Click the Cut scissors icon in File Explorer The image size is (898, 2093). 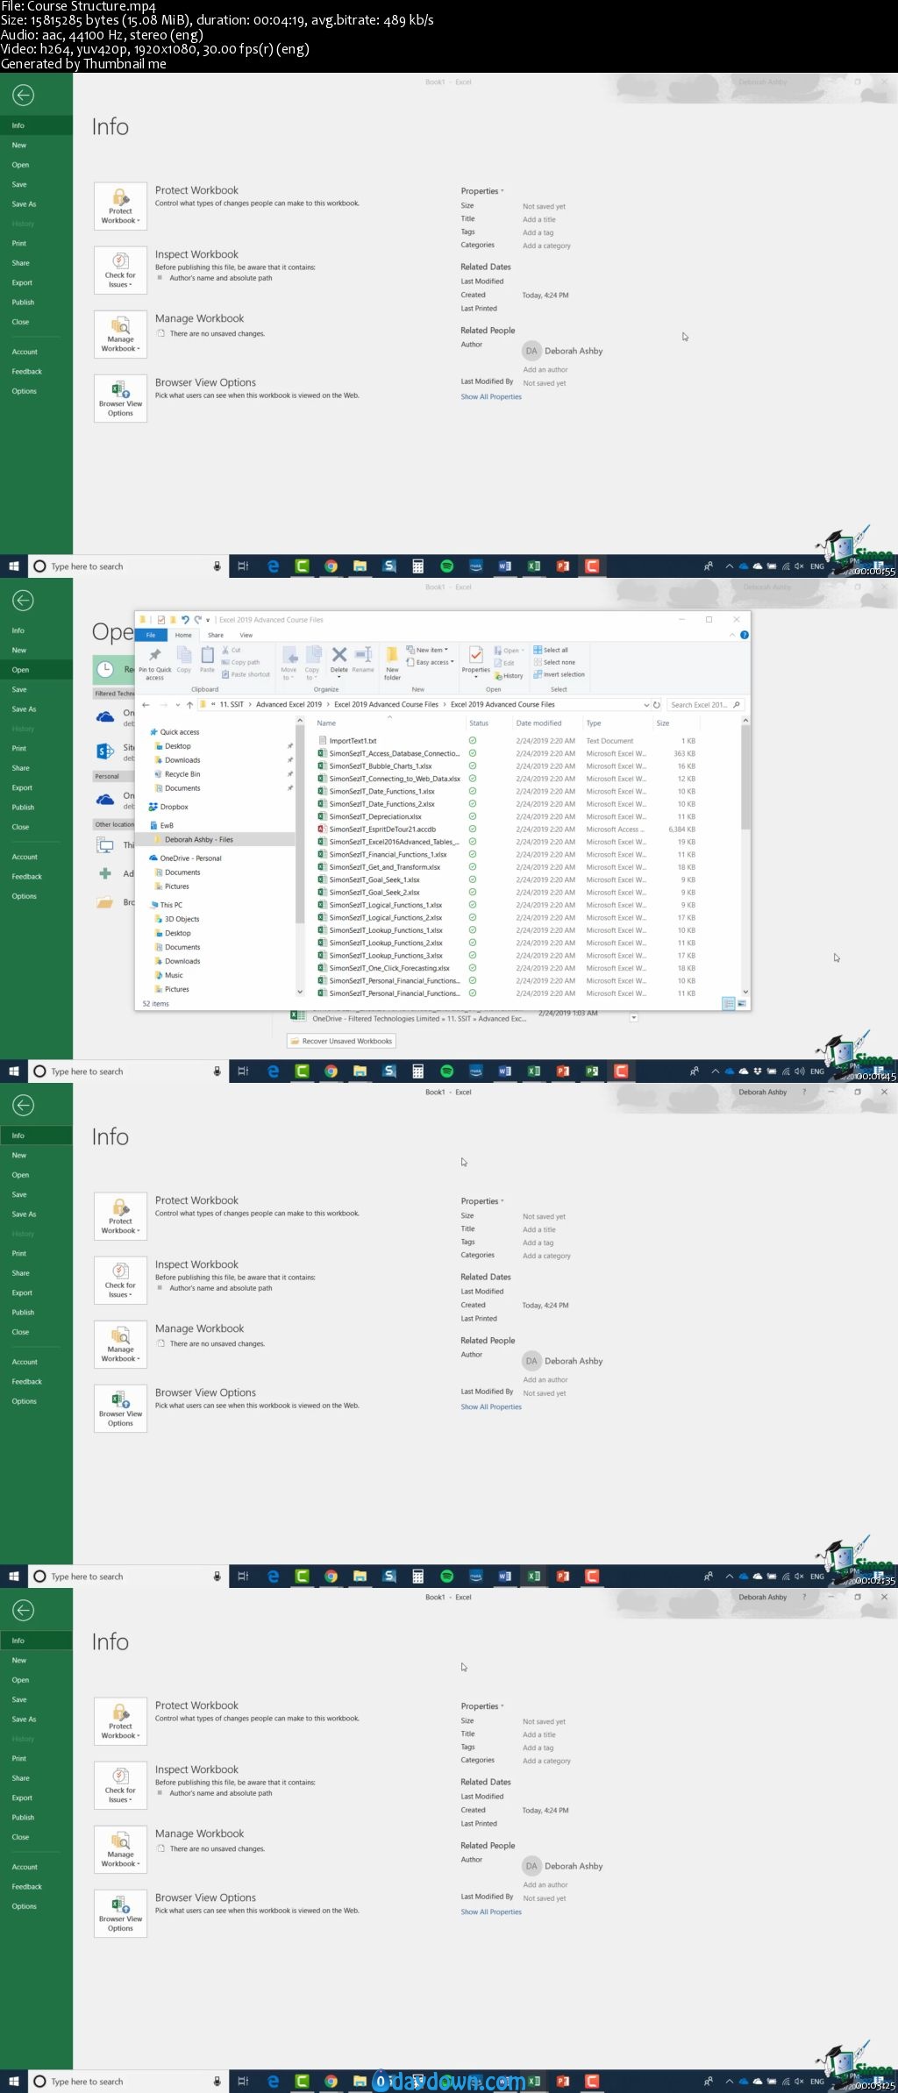pyautogui.click(x=226, y=650)
